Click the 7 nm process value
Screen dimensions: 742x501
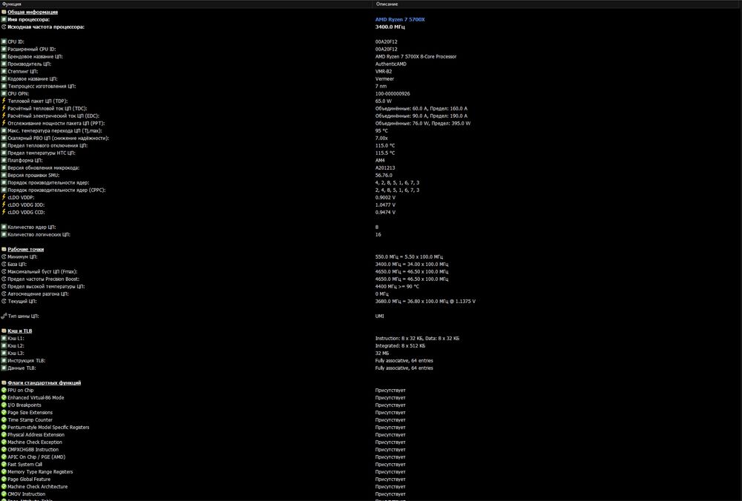point(381,86)
